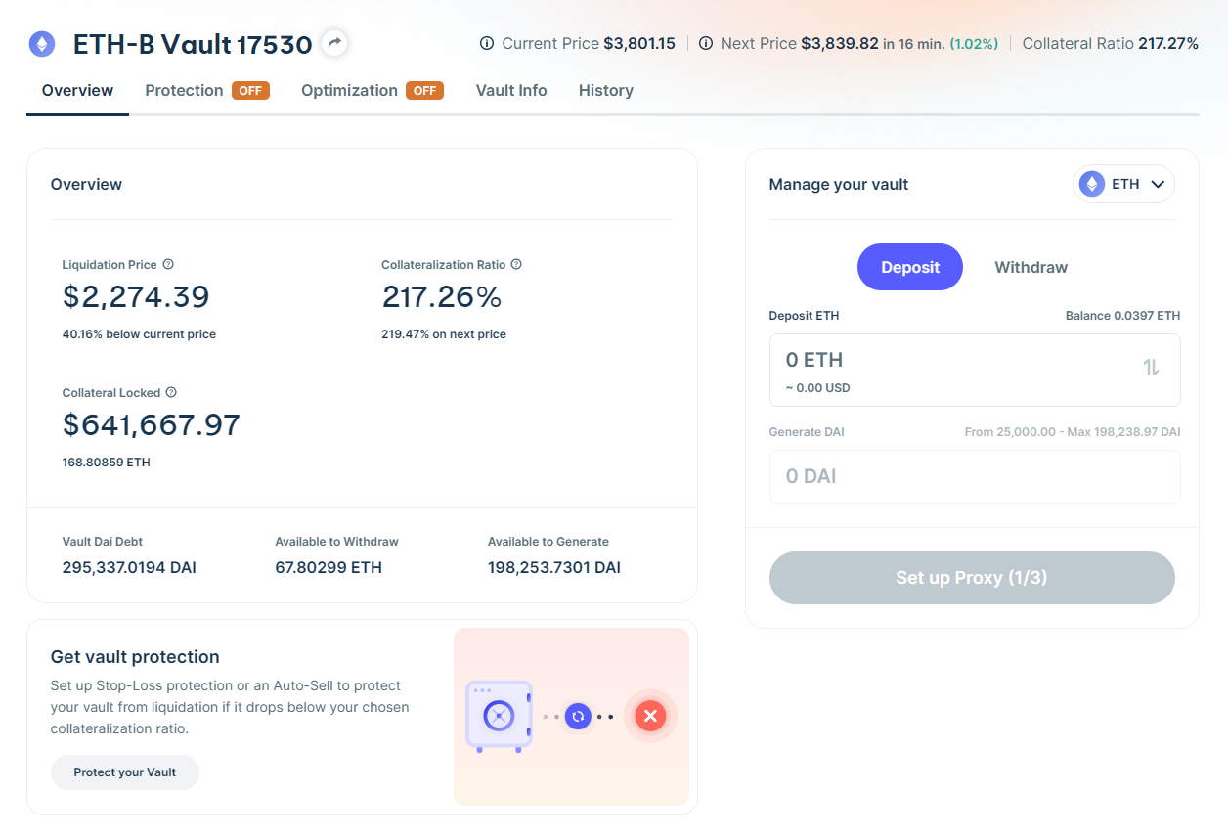Open the Vault Info tab
The height and width of the screenshot is (838, 1228).
click(x=511, y=91)
